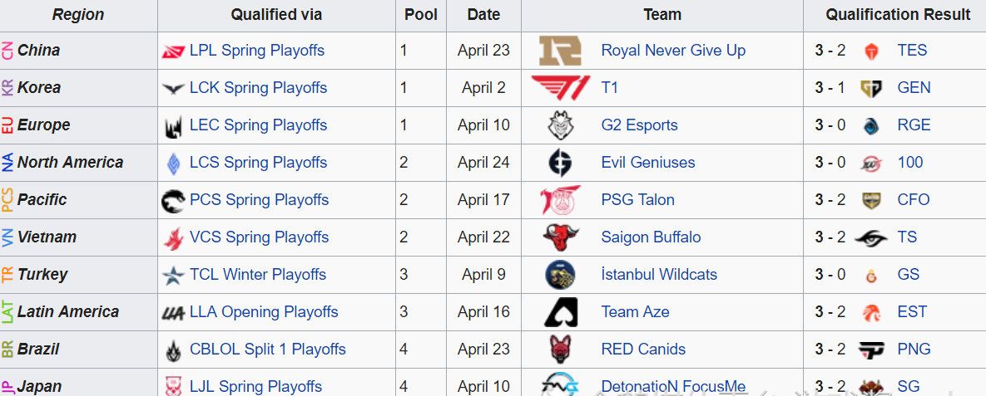
Task: Click the Qualification Result column header
Action: tap(898, 15)
